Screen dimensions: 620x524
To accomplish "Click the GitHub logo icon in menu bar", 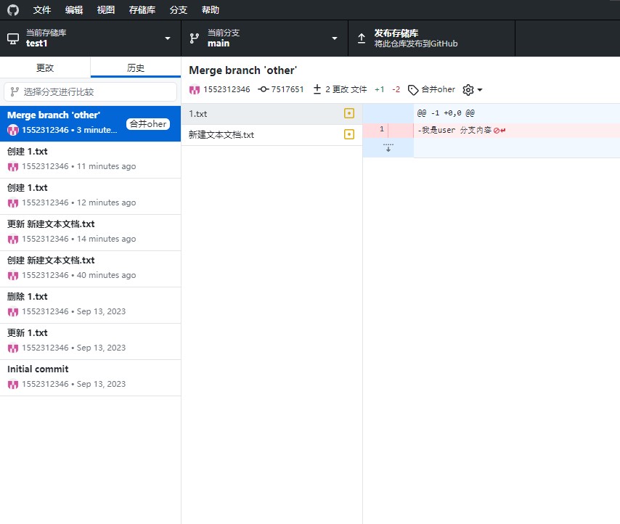I will pyautogui.click(x=13, y=10).
